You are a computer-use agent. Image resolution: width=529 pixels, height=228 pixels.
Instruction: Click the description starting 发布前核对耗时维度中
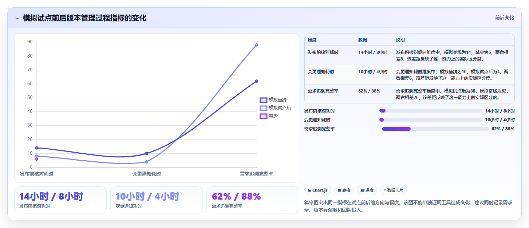453,55
